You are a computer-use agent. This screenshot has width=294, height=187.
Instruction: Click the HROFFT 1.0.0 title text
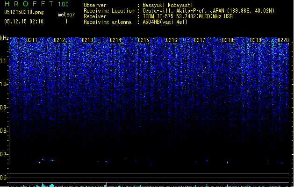tap(36, 4)
